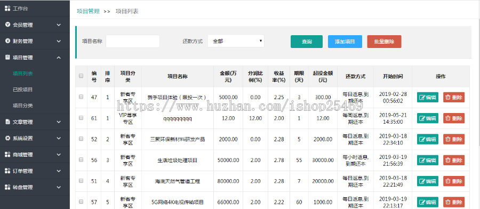
Task: Check the row for project 57
Action: (x=81, y=202)
